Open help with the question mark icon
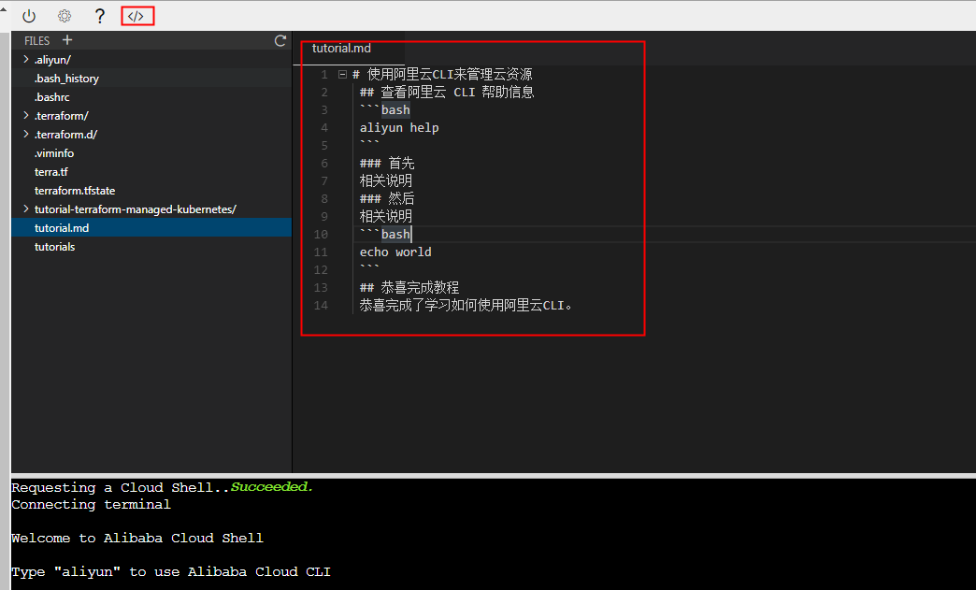The height and width of the screenshot is (590, 976). [100, 16]
